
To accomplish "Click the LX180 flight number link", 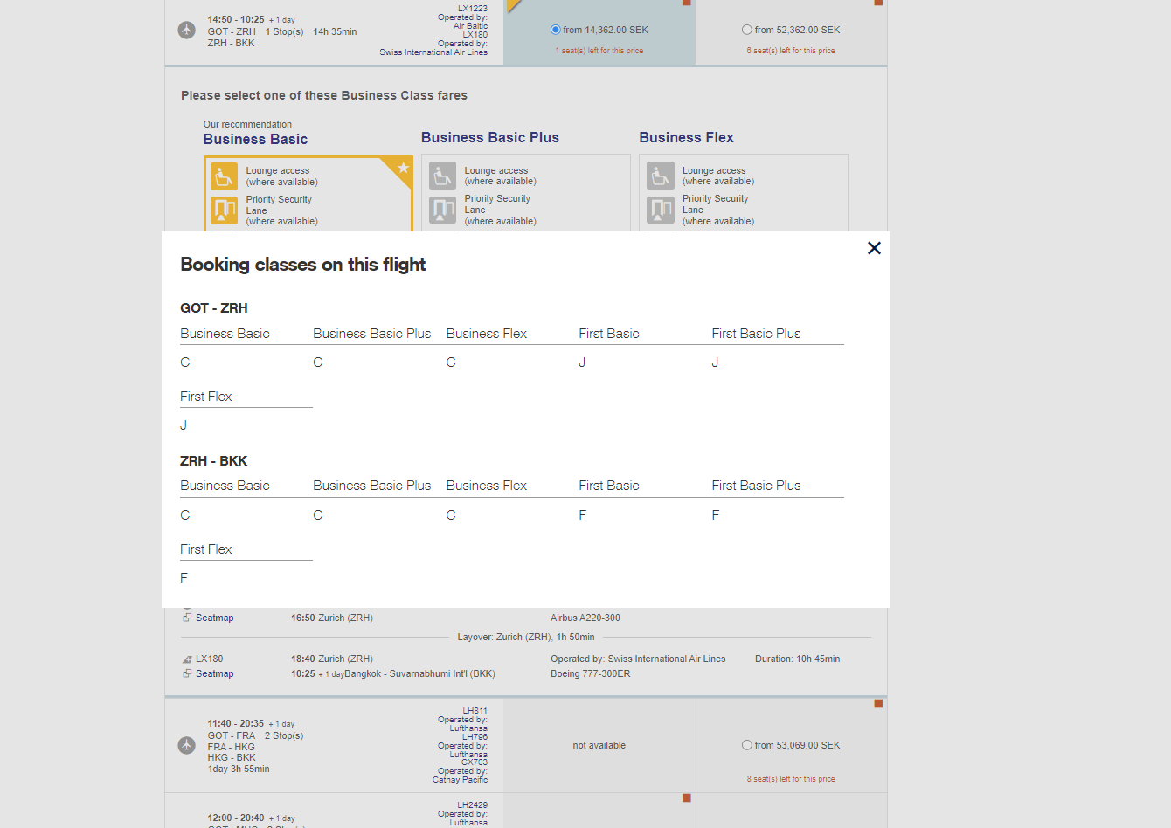I will click(209, 659).
